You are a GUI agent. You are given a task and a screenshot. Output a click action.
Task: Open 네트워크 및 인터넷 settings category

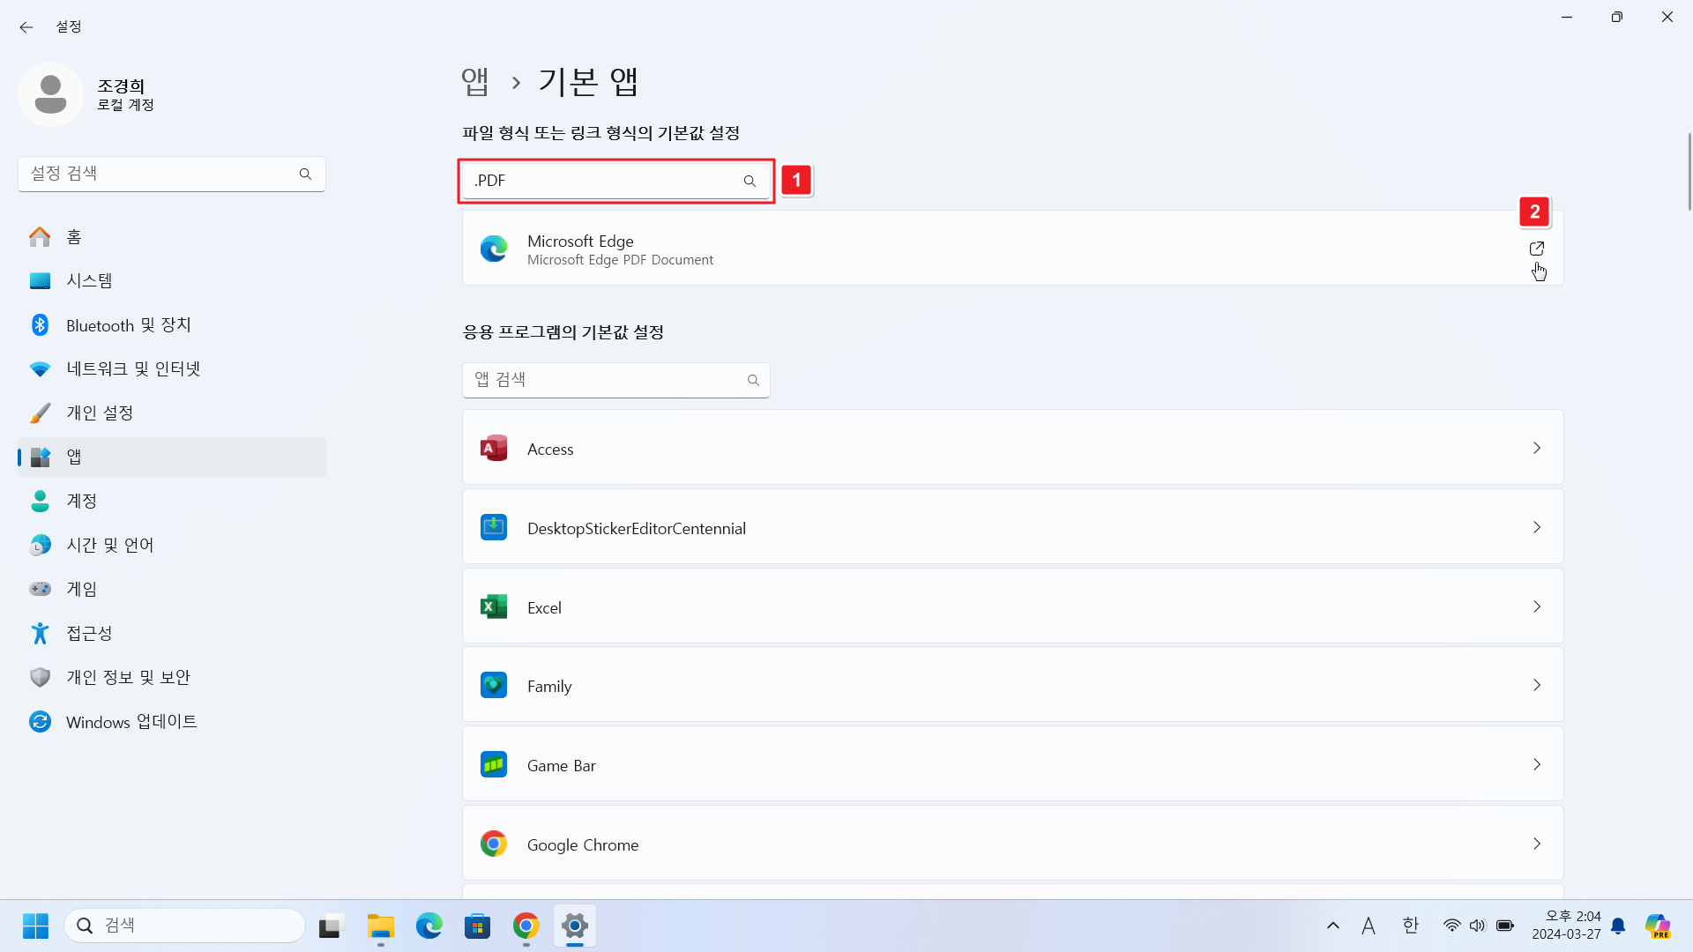[172, 368]
